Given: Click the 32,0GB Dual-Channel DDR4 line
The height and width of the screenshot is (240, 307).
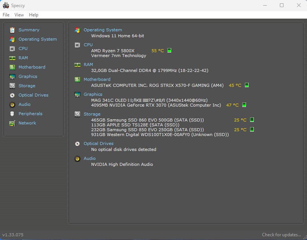Looking at the screenshot, I should tap(150, 70).
